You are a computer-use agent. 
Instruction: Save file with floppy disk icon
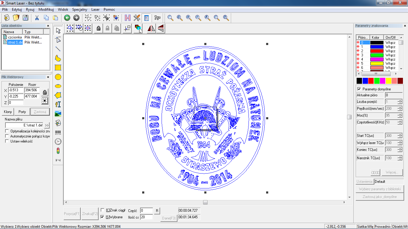(x=25, y=18)
